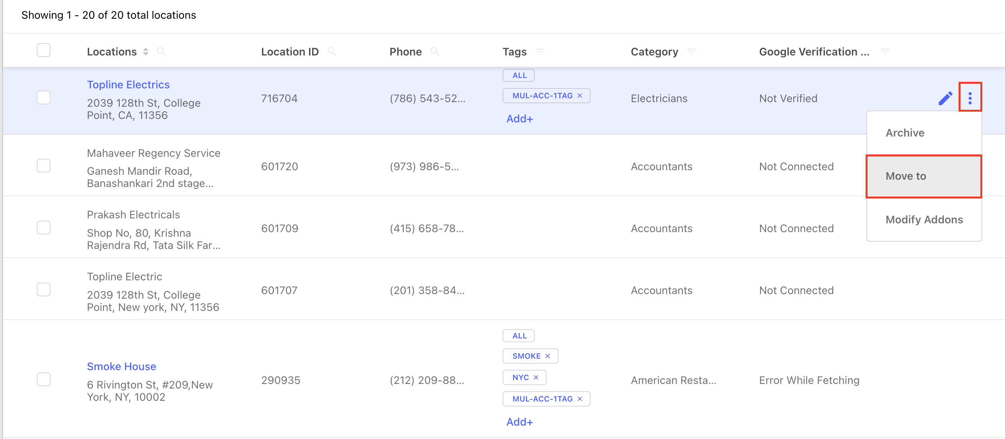This screenshot has width=1006, height=439.
Task: Click Not Connected status for Topline Electric
Action: tap(796, 290)
